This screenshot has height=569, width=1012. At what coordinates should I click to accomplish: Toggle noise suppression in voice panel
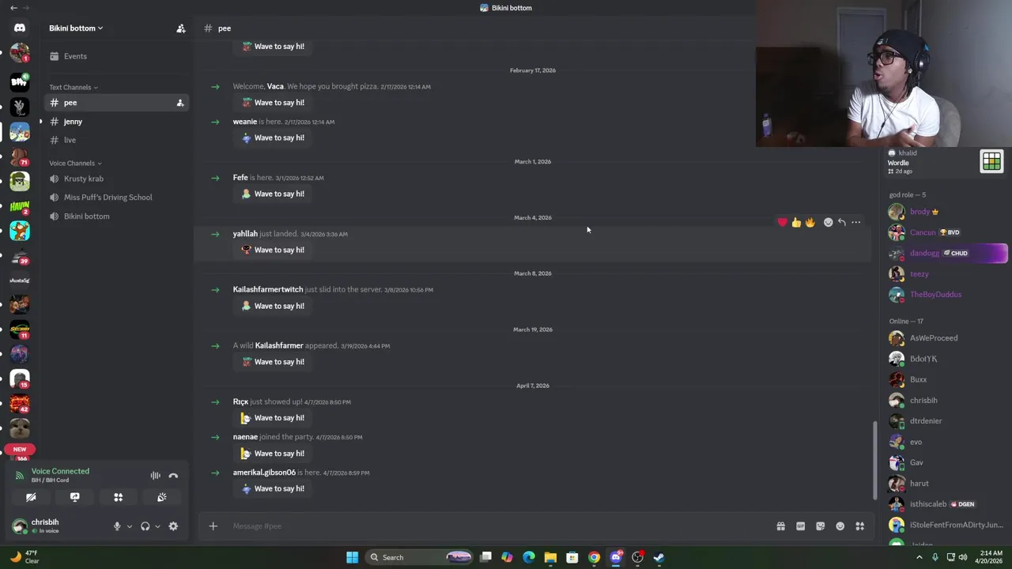coord(156,476)
